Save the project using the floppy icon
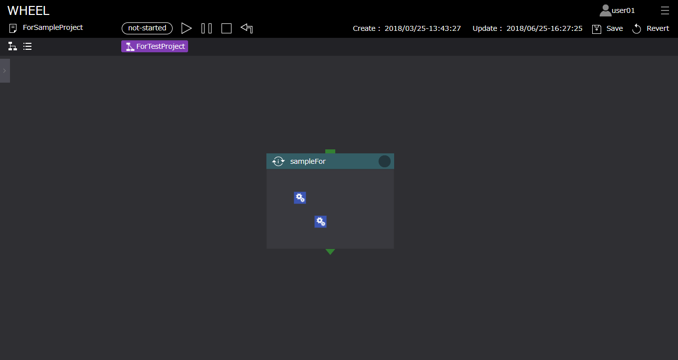The image size is (678, 360). [597, 29]
